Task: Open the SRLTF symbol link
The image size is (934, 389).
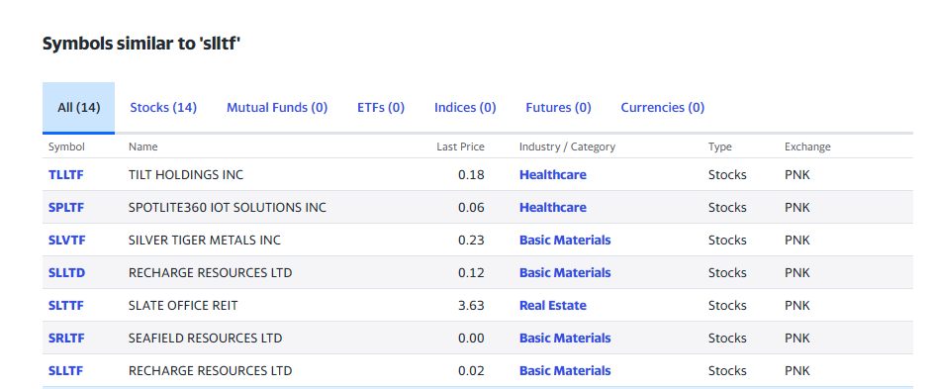Action: click(x=66, y=339)
